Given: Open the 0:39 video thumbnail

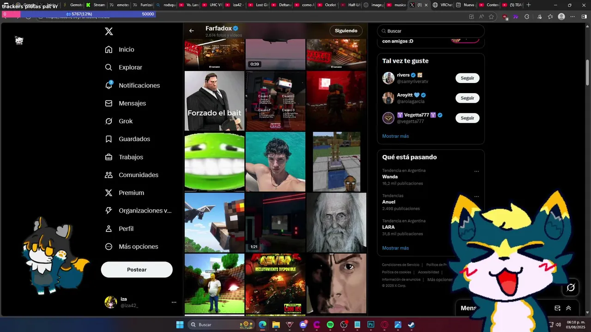Looking at the screenshot, I should tap(275, 54).
